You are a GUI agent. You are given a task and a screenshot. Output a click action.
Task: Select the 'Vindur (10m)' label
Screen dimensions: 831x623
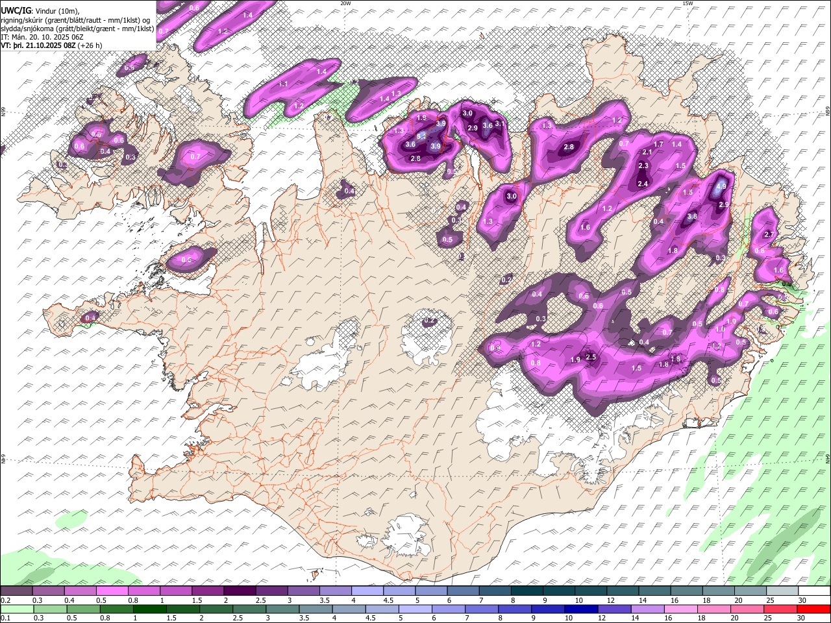point(56,11)
